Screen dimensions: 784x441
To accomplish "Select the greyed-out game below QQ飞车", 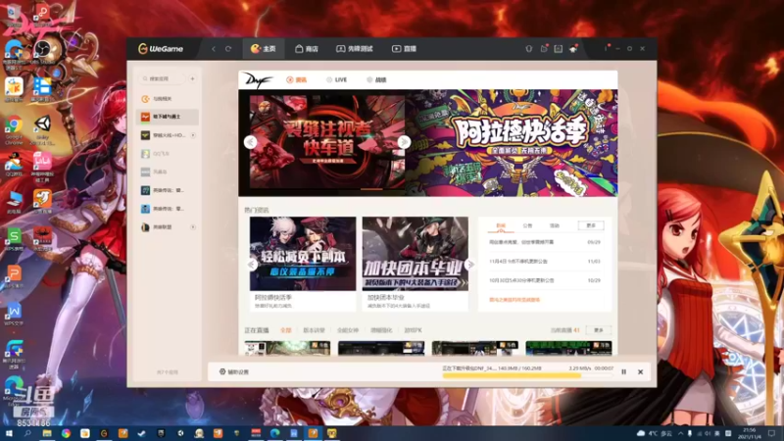I will [167, 171].
